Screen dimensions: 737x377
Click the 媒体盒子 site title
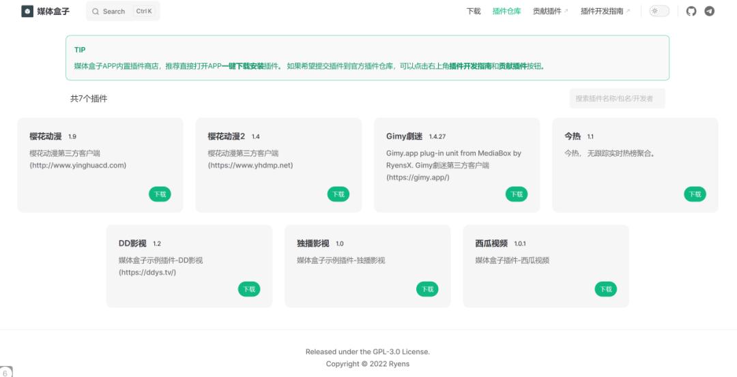(x=53, y=12)
